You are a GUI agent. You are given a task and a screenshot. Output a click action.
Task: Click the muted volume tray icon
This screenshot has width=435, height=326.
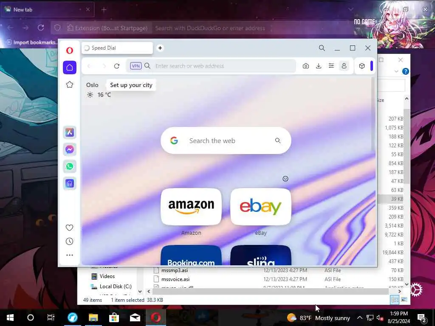point(380,318)
